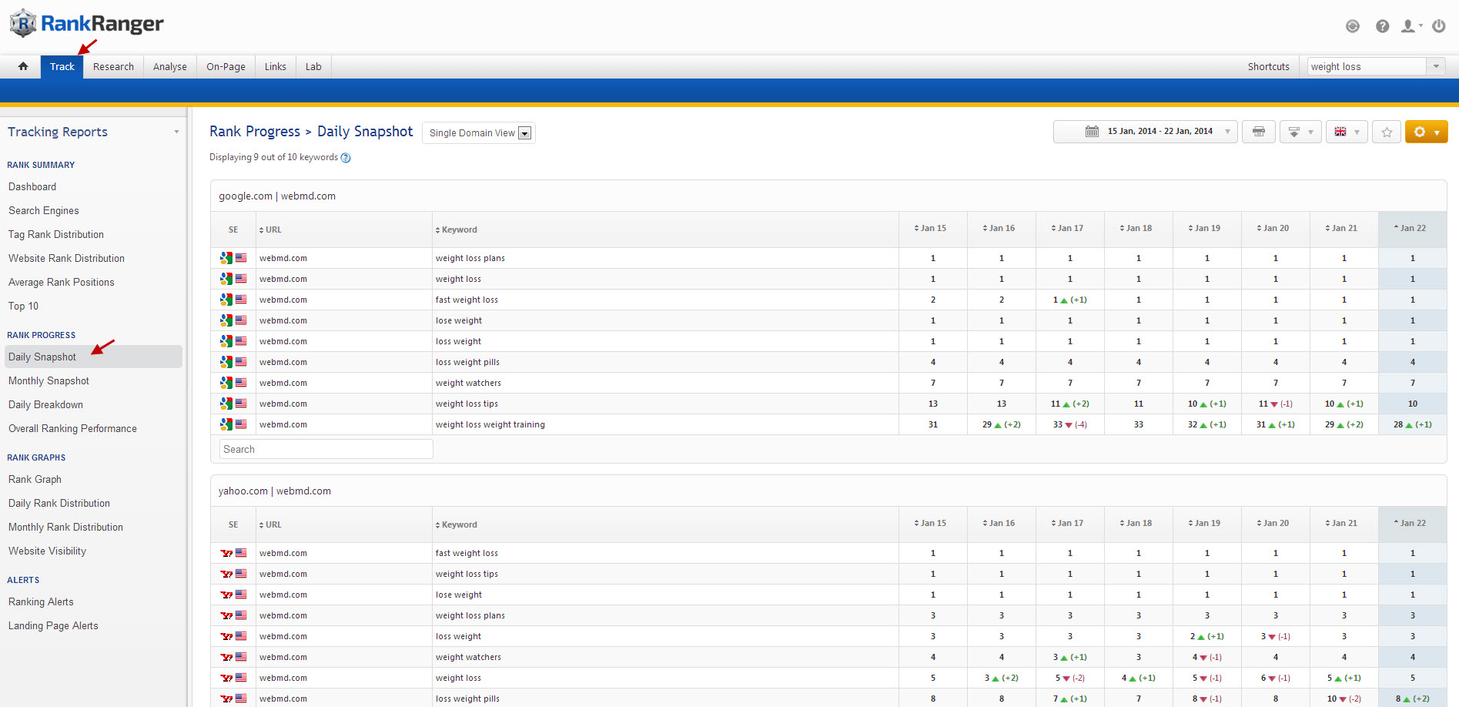Open the orange gear settings button
Screen dimensions: 1459x707
tap(1426, 132)
